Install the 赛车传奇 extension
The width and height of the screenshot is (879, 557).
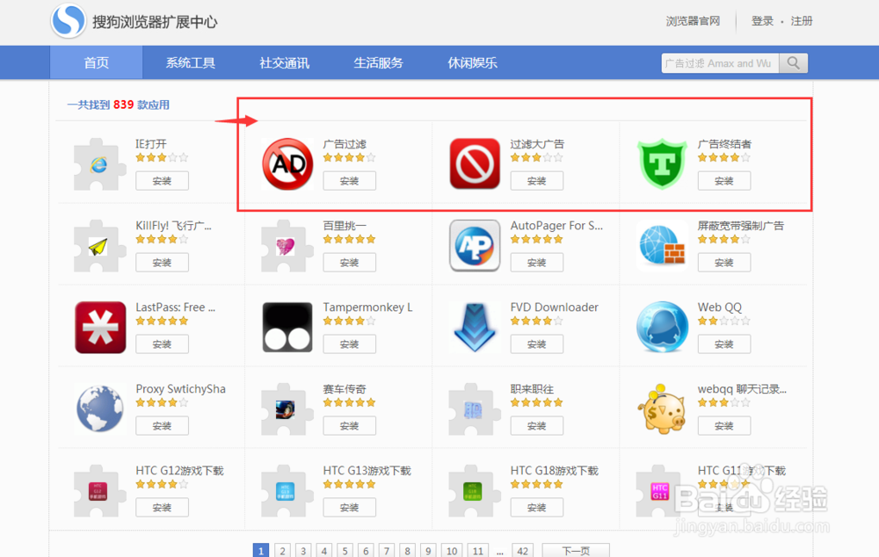pos(349,426)
